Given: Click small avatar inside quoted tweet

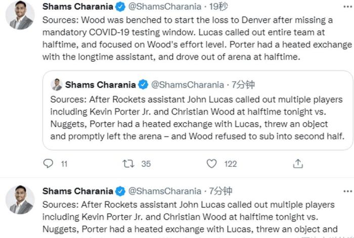Looking at the screenshot, I should pyautogui.click(x=57, y=84).
